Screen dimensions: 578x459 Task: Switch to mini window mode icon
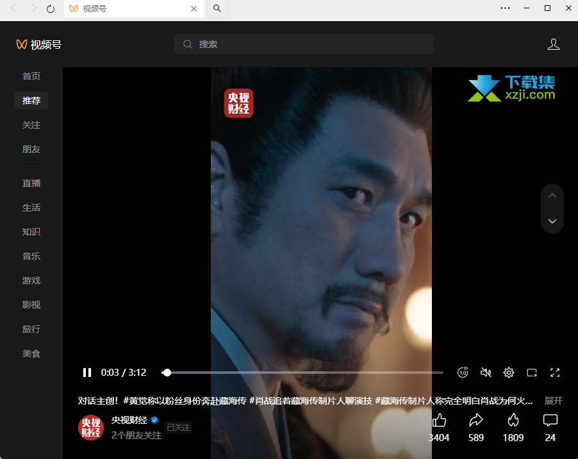[532, 373]
